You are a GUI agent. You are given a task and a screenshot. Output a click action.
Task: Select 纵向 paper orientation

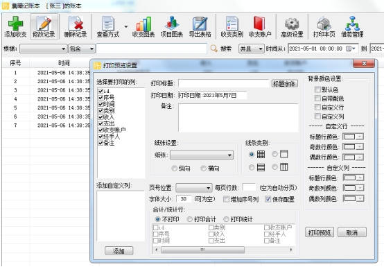(174, 169)
